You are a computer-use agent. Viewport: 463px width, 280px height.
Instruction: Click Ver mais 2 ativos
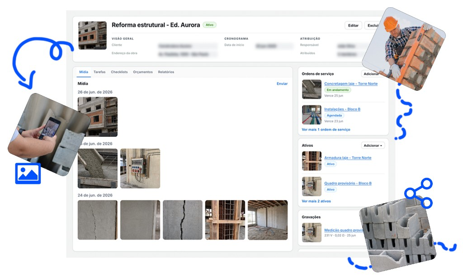pyautogui.click(x=316, y=201)
